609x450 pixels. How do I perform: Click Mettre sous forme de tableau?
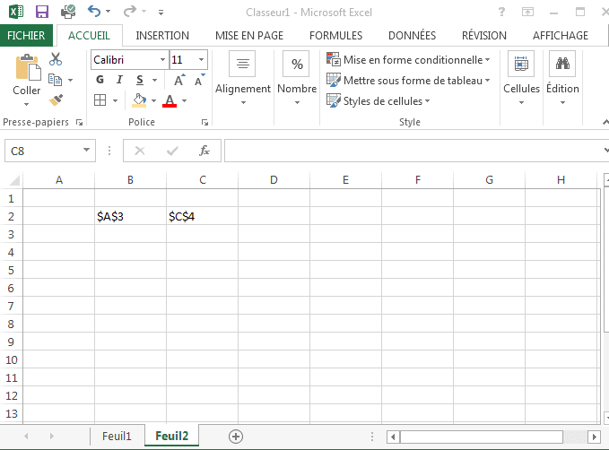coord(408,81)
